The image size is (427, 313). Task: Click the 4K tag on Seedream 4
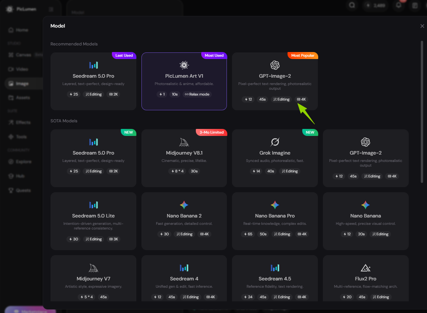point(211,297)
